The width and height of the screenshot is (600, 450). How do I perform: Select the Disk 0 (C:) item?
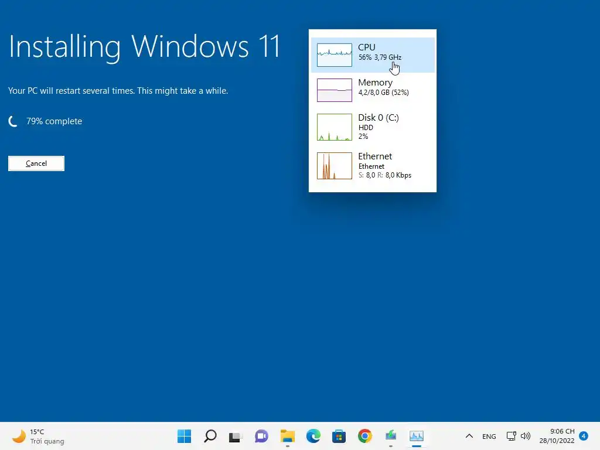(x=373, y=127)
